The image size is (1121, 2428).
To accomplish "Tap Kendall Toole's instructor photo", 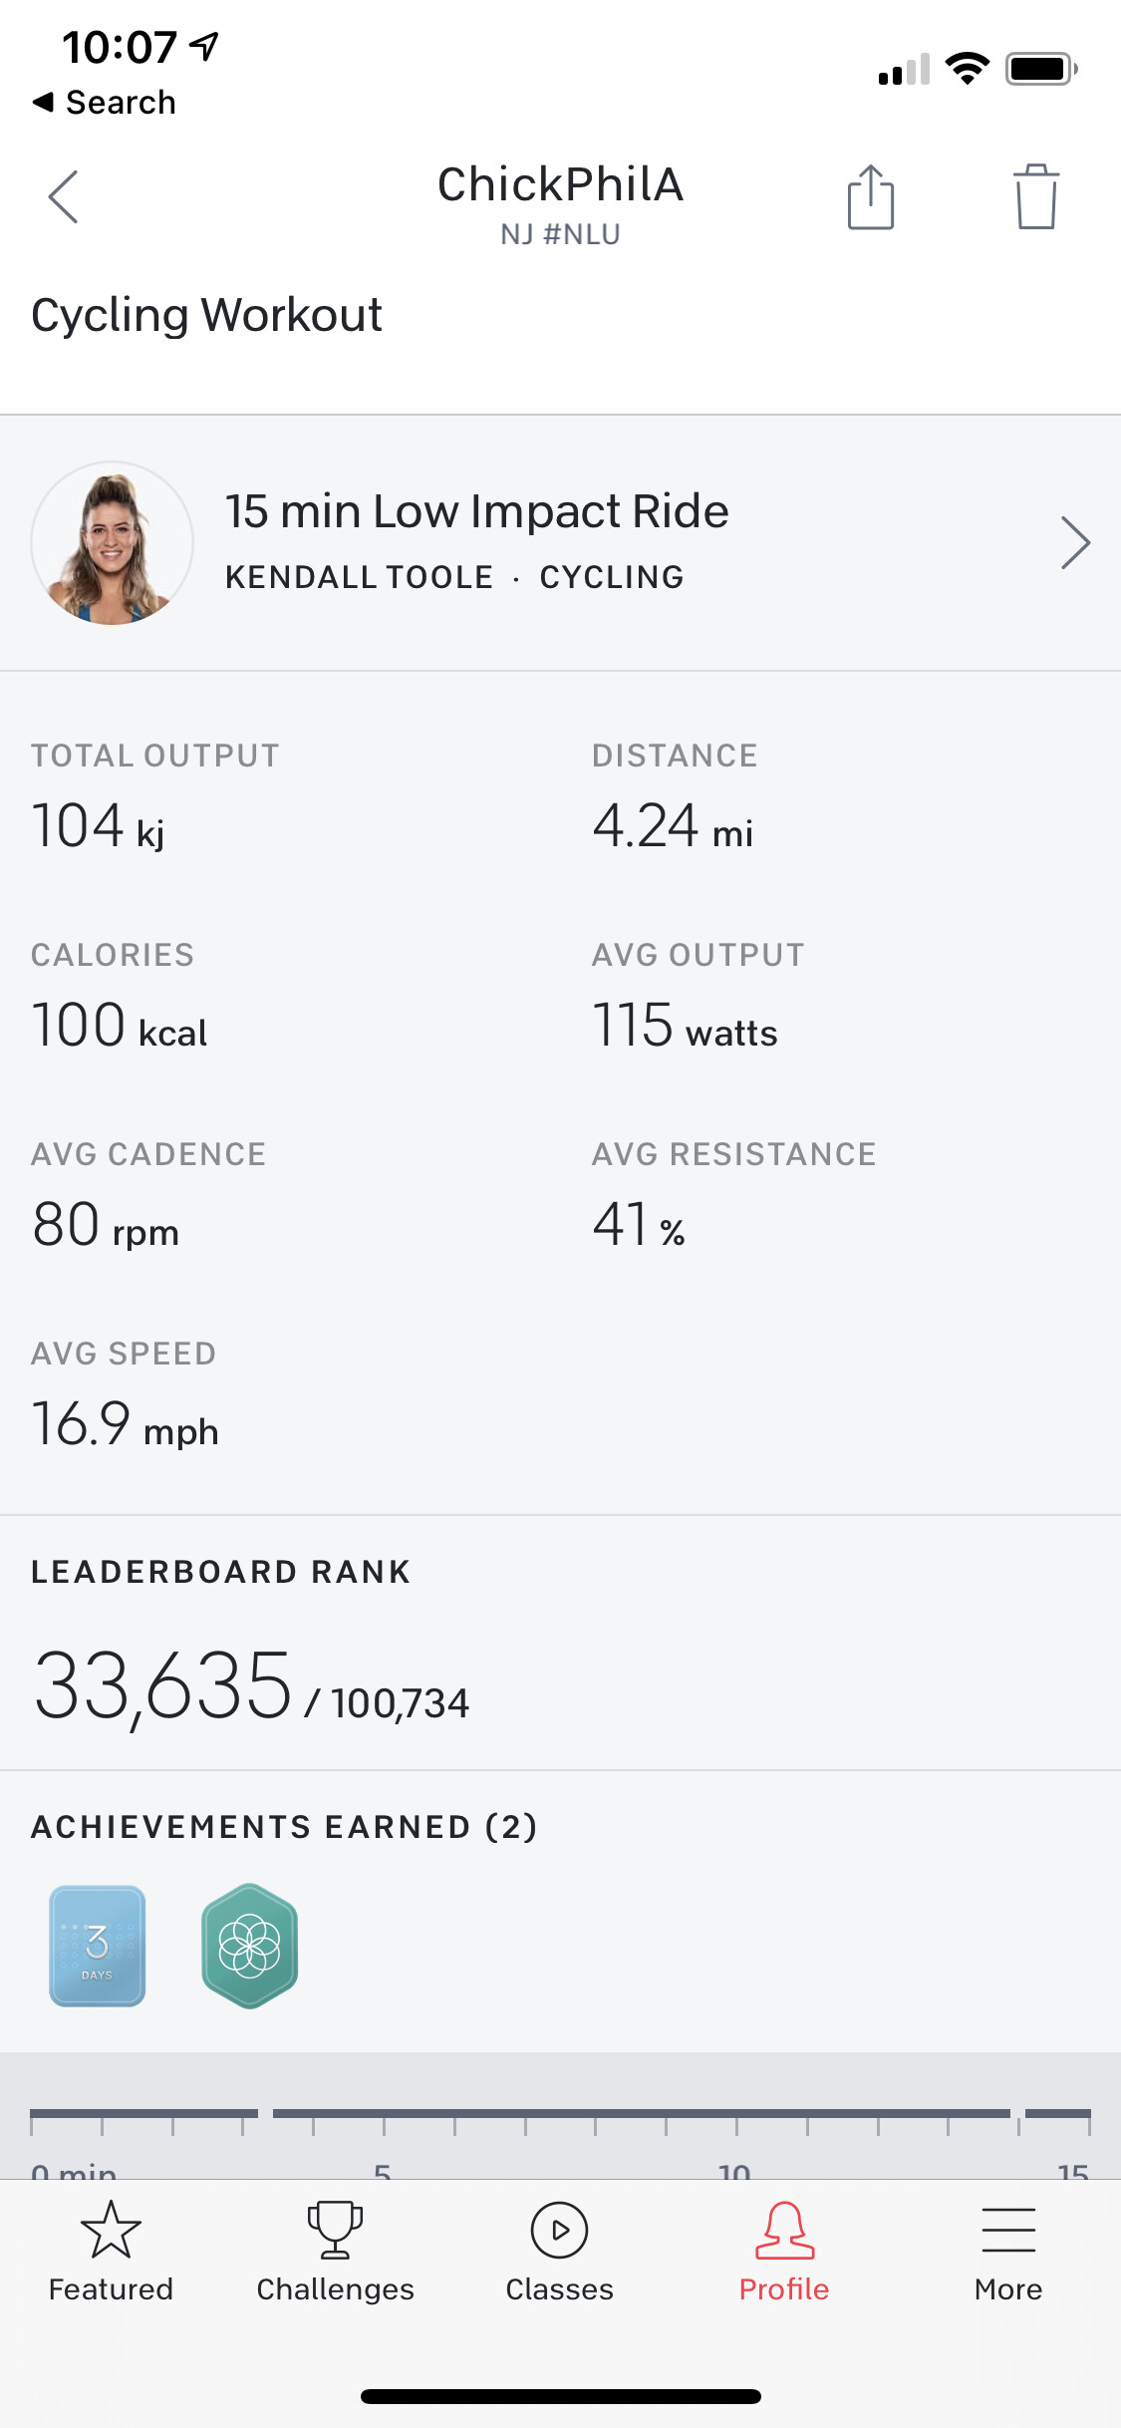I will (113, 543).
